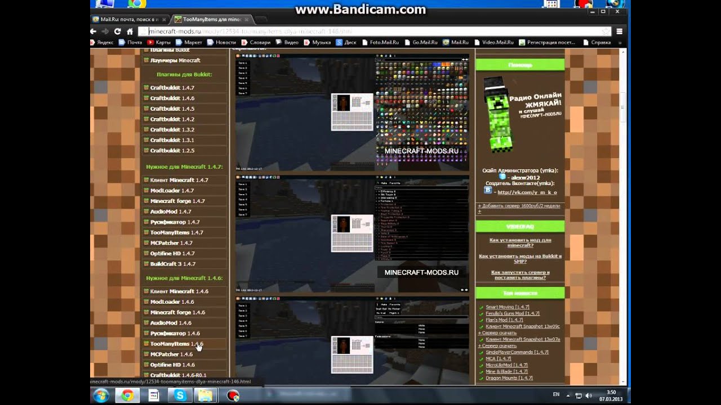
Task: Select the TooManyItems для minecraft tab
Action: (x=211, y=19)
